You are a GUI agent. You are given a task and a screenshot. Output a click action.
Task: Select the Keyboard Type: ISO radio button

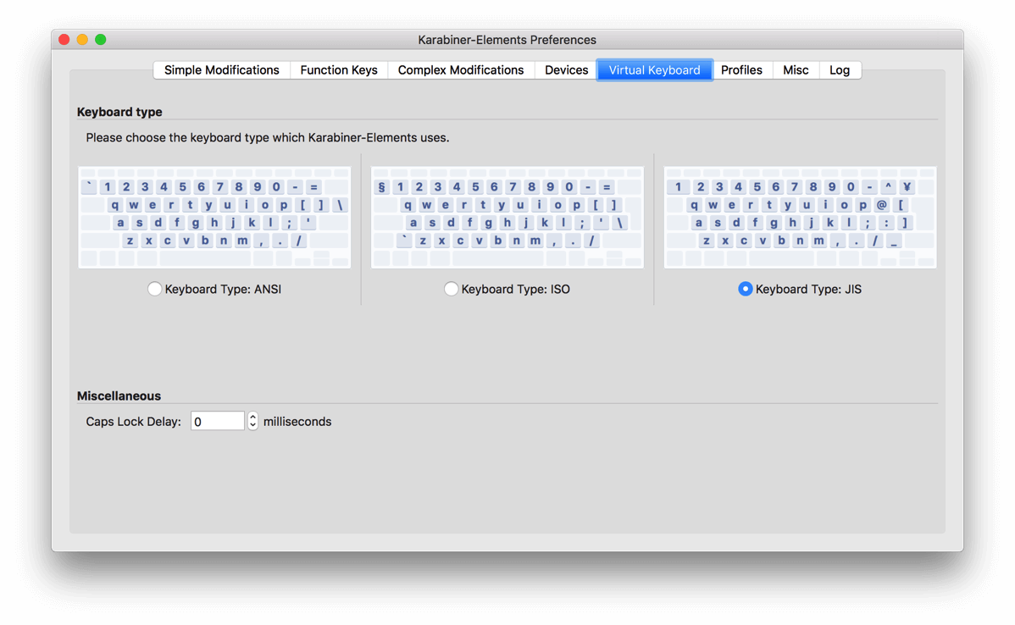coord(452,289)
